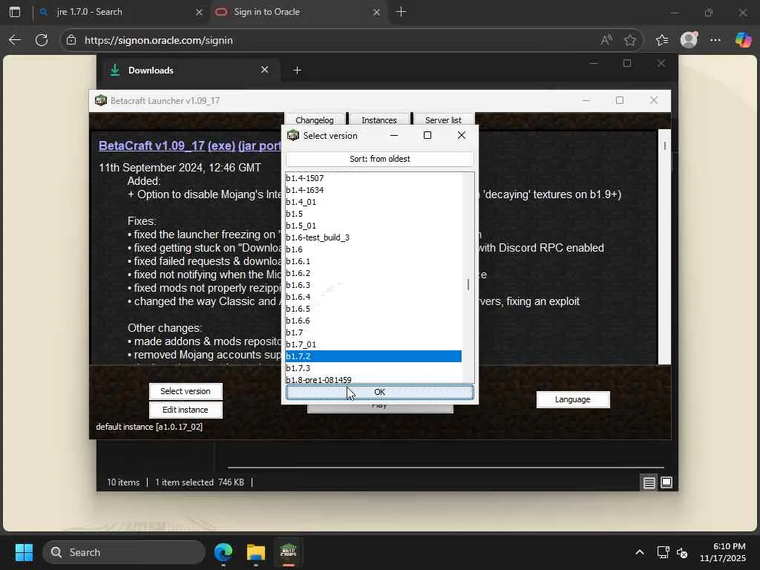Select highlighted version b1.7.2
Image resolution: width=760 pixels, height=570 pixels.
tap(373, 356)
